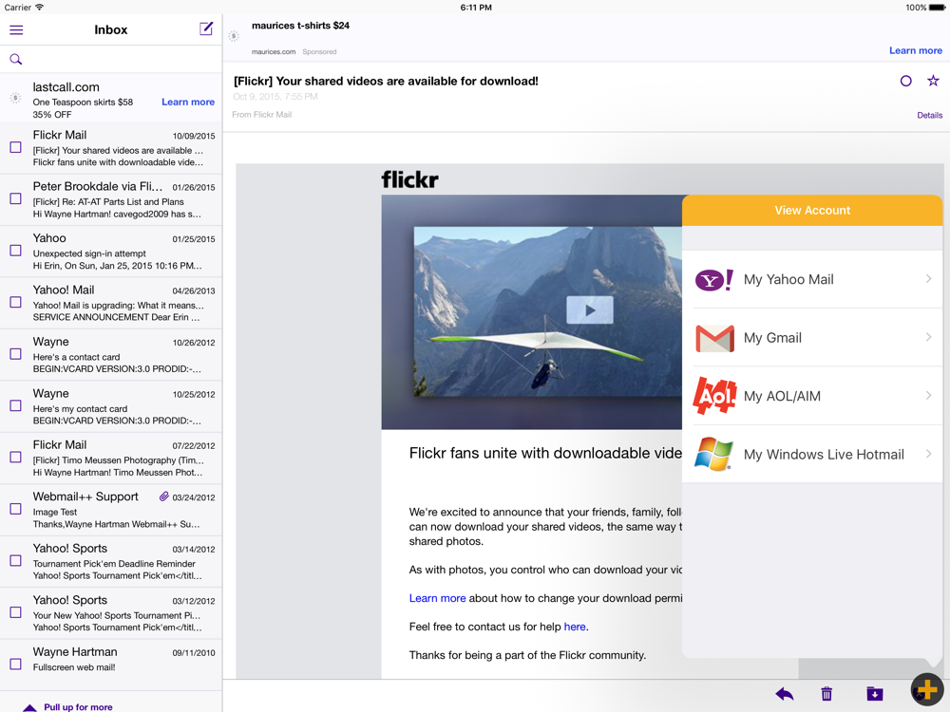This screenshot has width=950, height=712.
Task: Click the Gmail envelope icon
Action: [715, 338]
